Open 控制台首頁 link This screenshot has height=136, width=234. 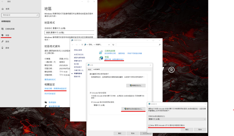78,50
